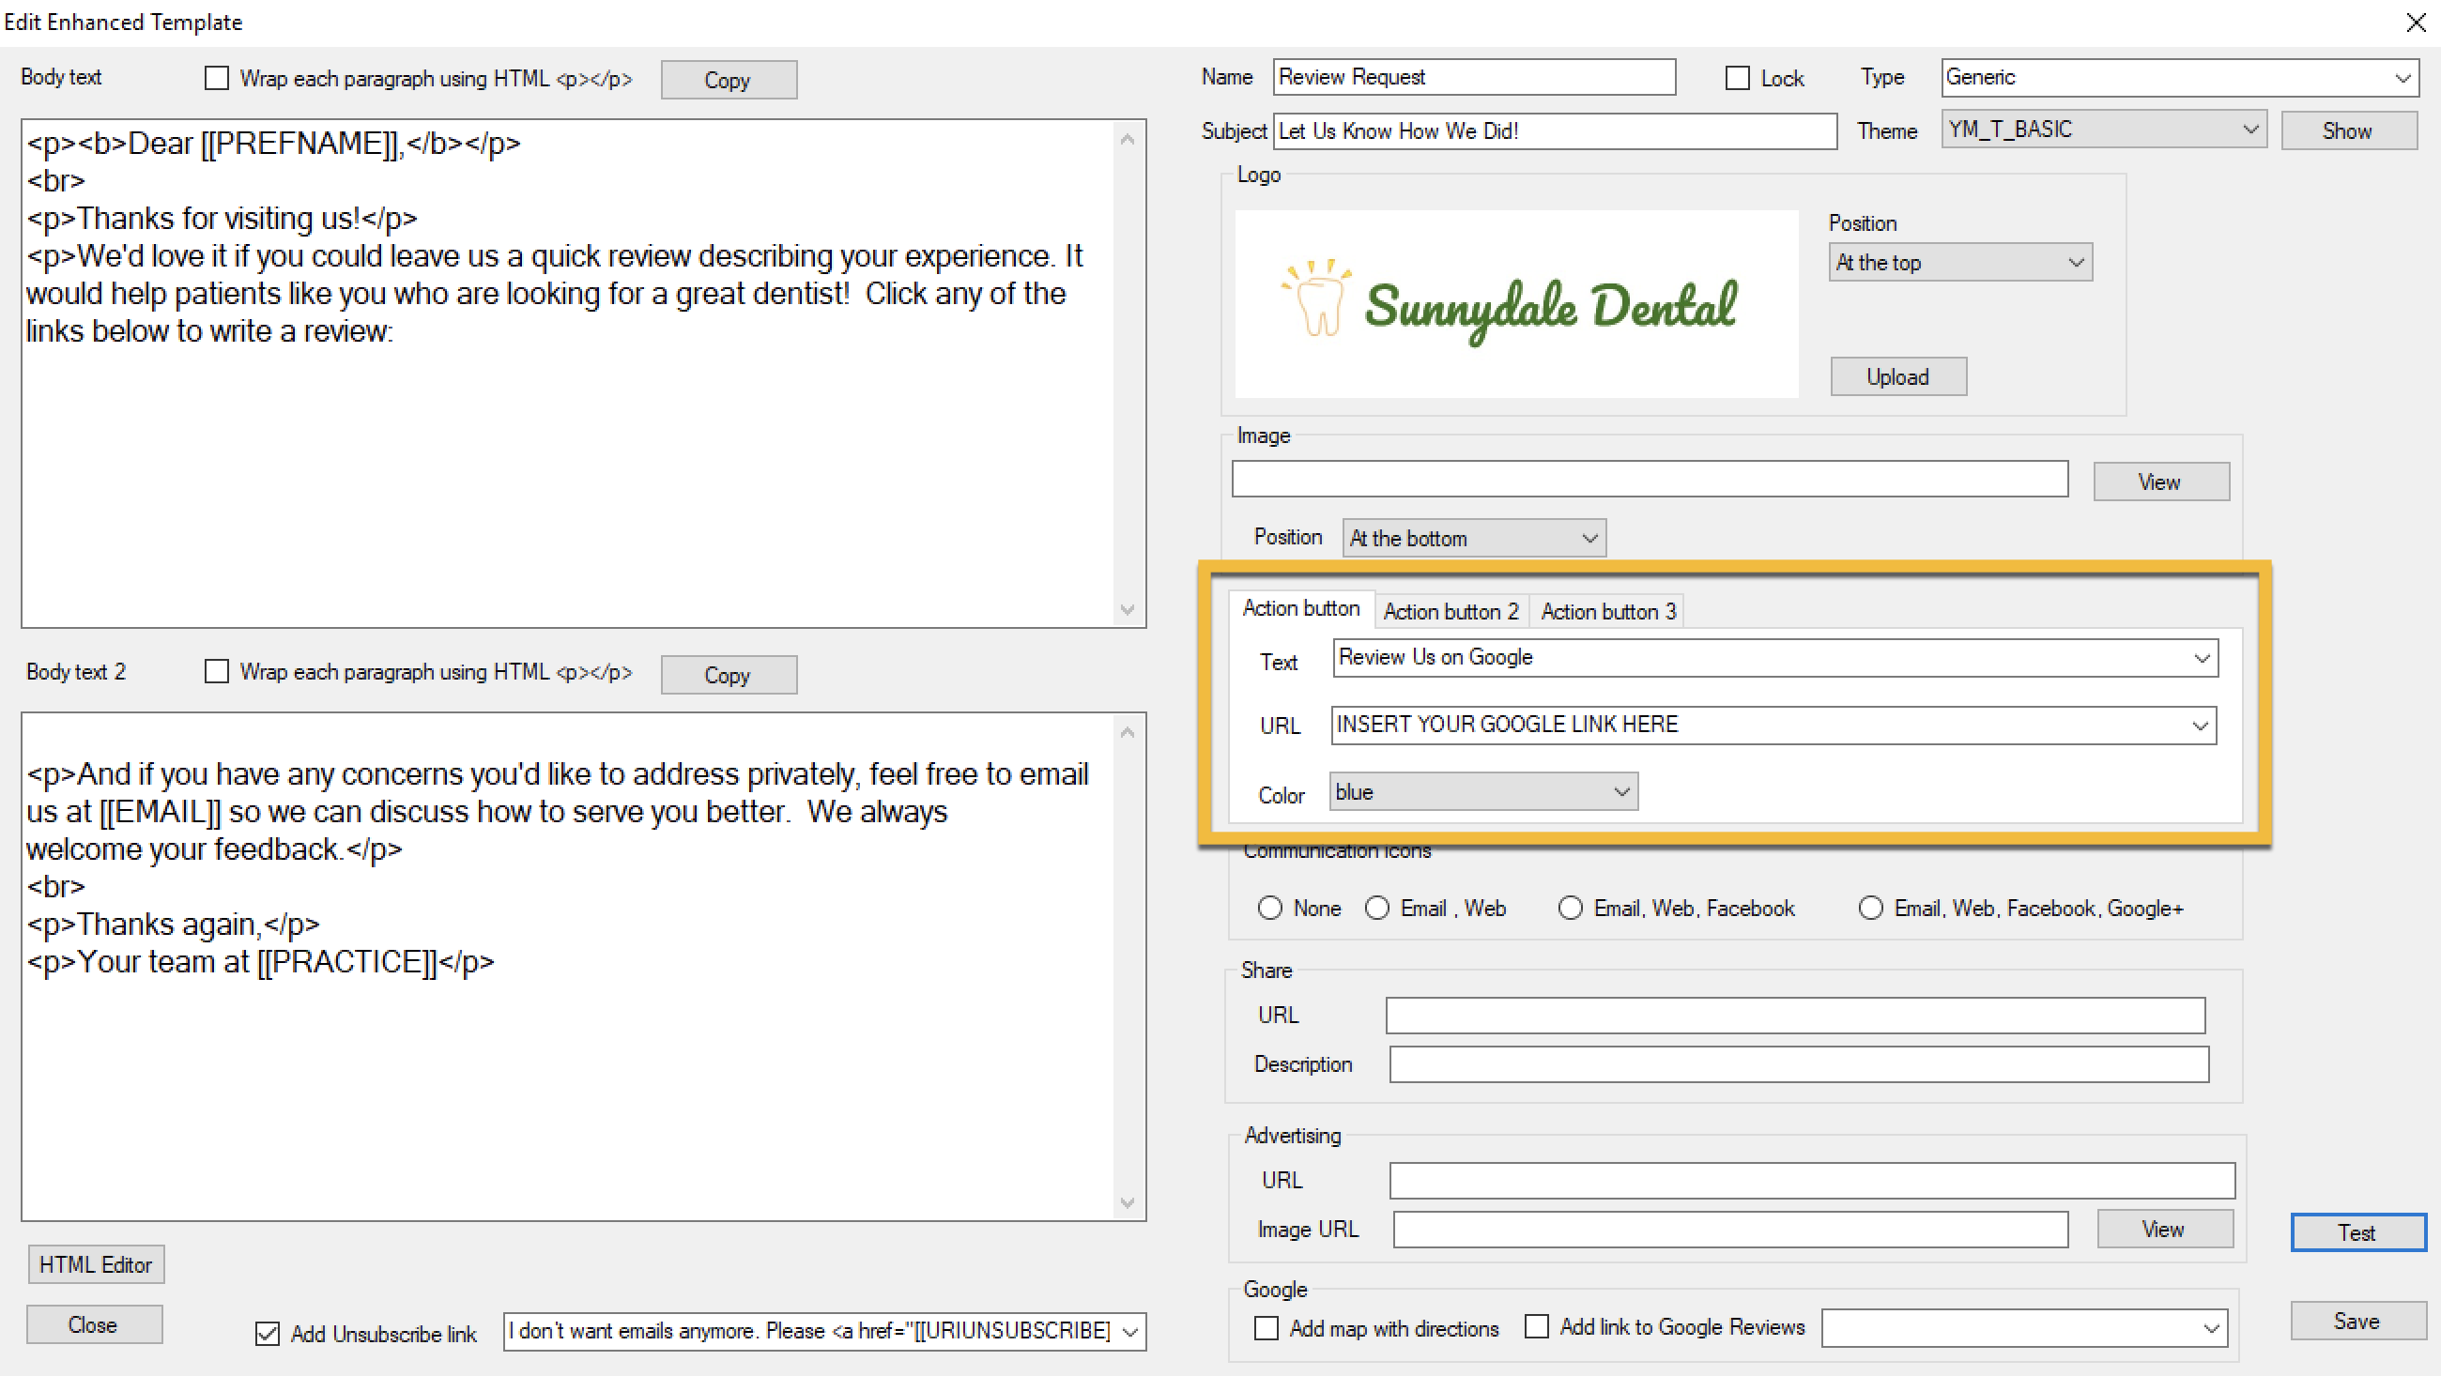
Task: Expand Action button Text dropdown
Action: click(x=2201, y=658)
